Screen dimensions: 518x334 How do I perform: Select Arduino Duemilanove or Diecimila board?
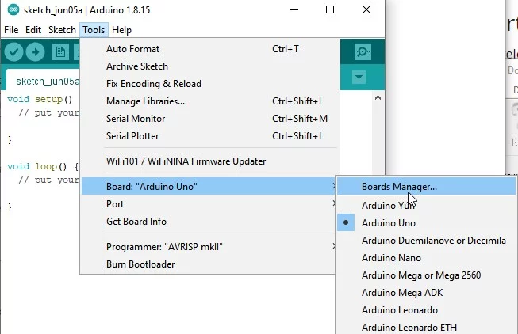click(427, 241)
